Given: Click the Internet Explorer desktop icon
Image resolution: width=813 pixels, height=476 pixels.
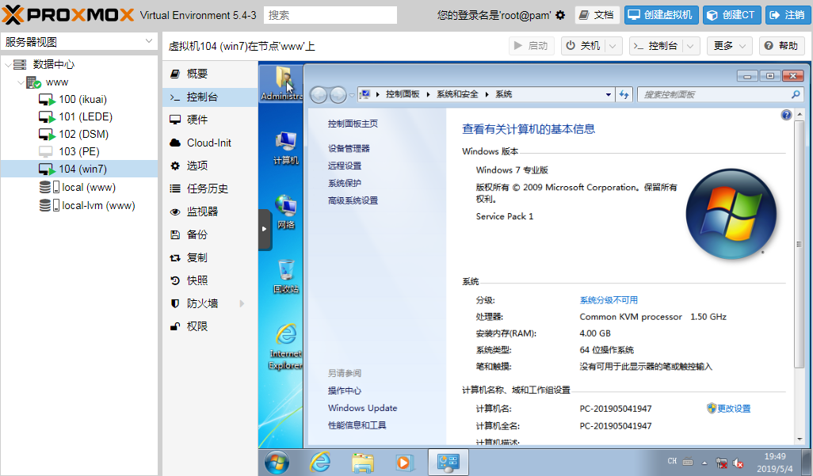Looking at the screenshot, I should pyautogui.click(x=286, y=346).
